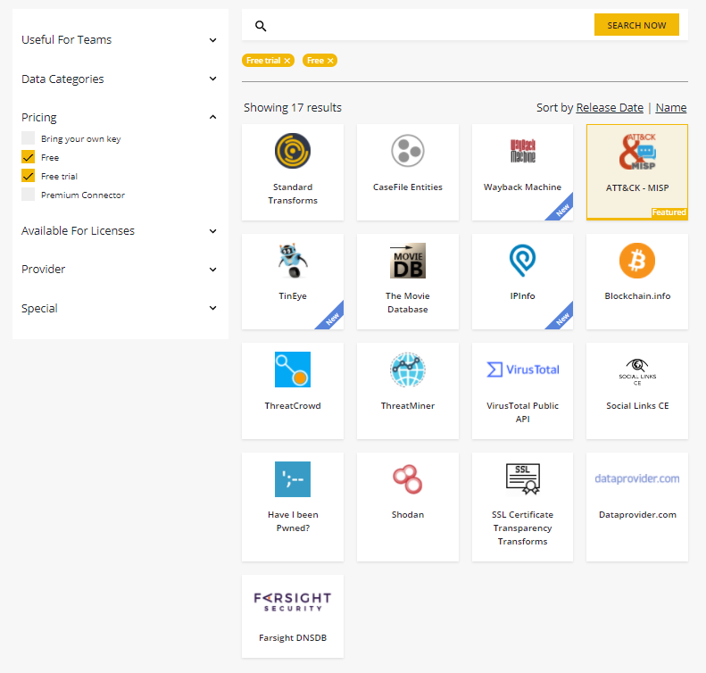This screenshot has height=673, width=706.
Task: Enable the Premium Connector checkbox
Action: pos(28,195)
